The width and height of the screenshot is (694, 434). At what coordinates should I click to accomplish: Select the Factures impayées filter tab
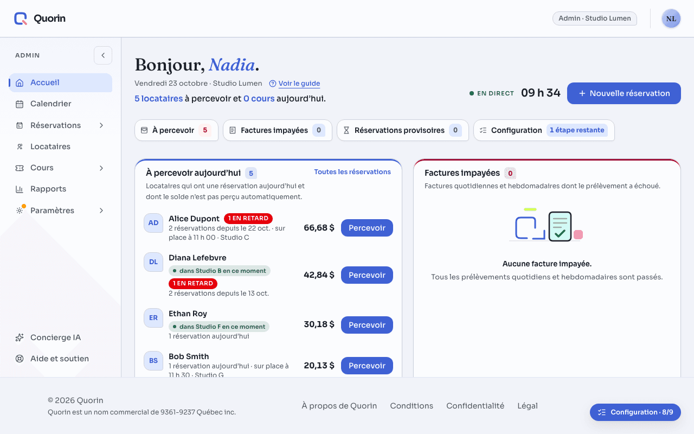coord(277,130)
